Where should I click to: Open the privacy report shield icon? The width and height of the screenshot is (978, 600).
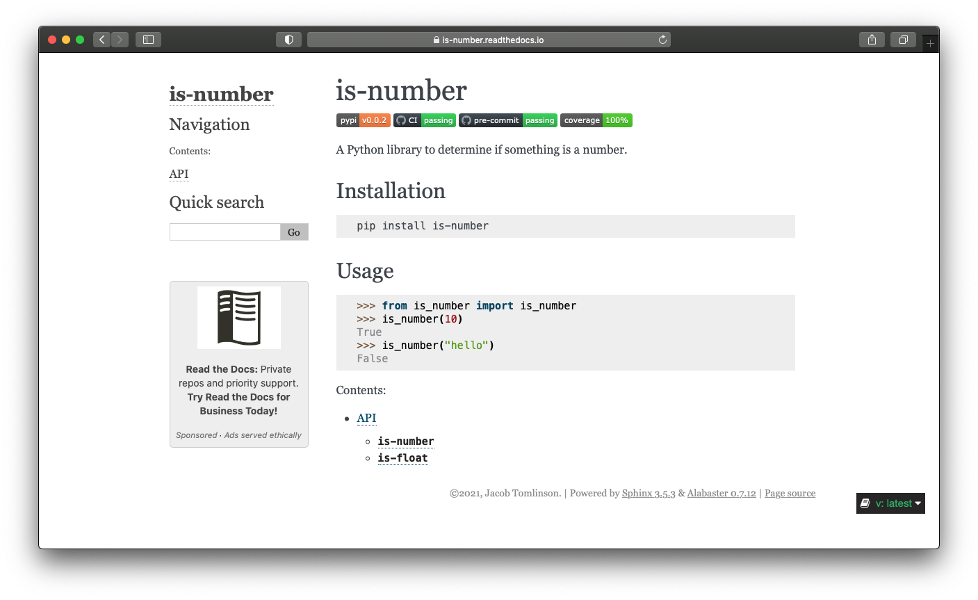(288, 40)
